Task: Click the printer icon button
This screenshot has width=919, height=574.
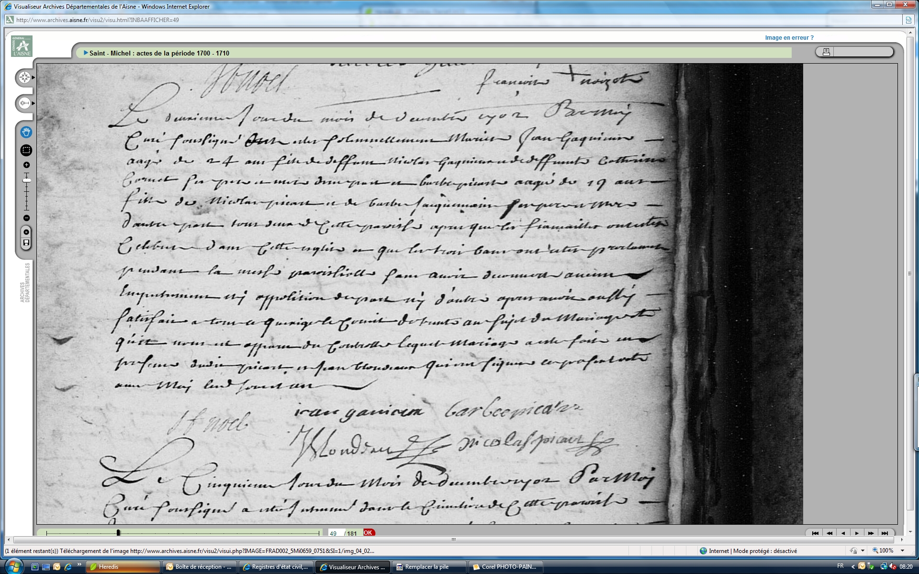Action: (826, 52)
